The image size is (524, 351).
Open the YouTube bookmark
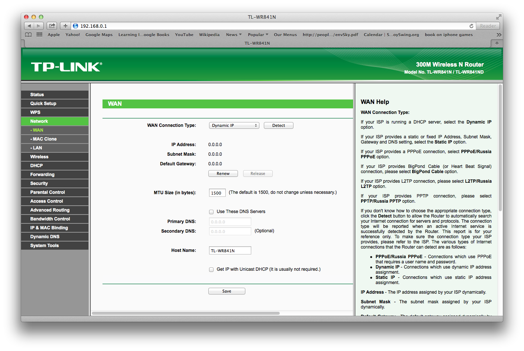coord(184,35)
